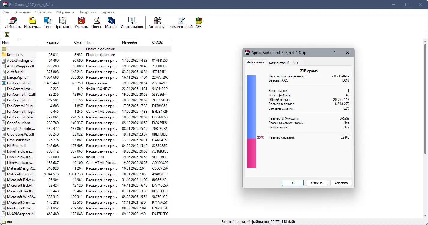Open the Операции menu
The width and height of the screenshot is (428, 225).
pyautogui.click(x=43, y=12)
